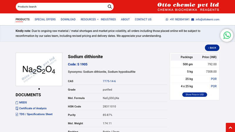Open the Special Offers page
The image size is (235, 132).
45,19
